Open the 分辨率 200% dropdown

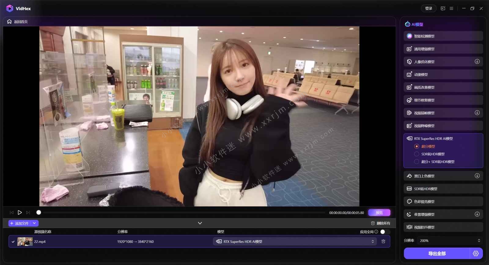449,241
